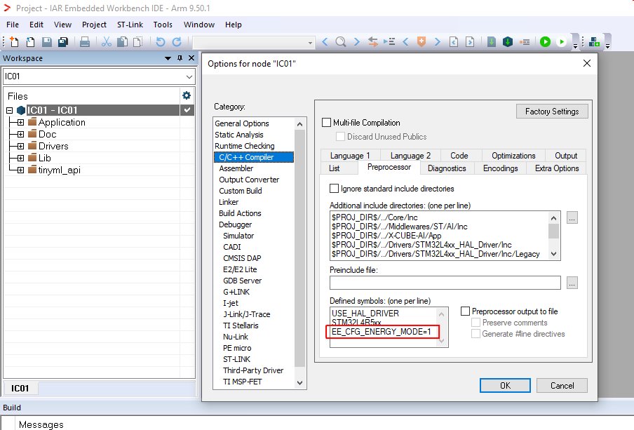Browse include directories with the ellipsis button
Screen dimensions: 634x430
[572, 218]
